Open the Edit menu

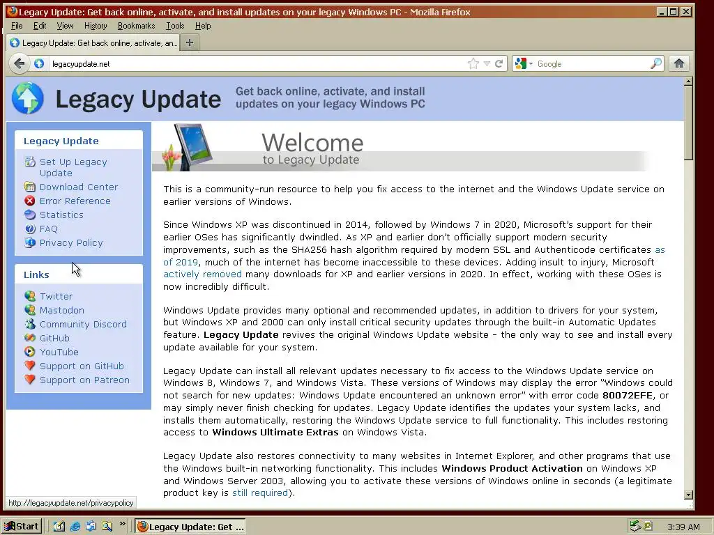(40, 26)
